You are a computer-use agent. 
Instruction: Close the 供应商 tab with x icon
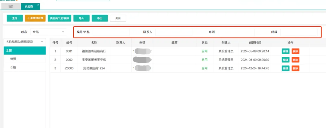tap(38, 5)
